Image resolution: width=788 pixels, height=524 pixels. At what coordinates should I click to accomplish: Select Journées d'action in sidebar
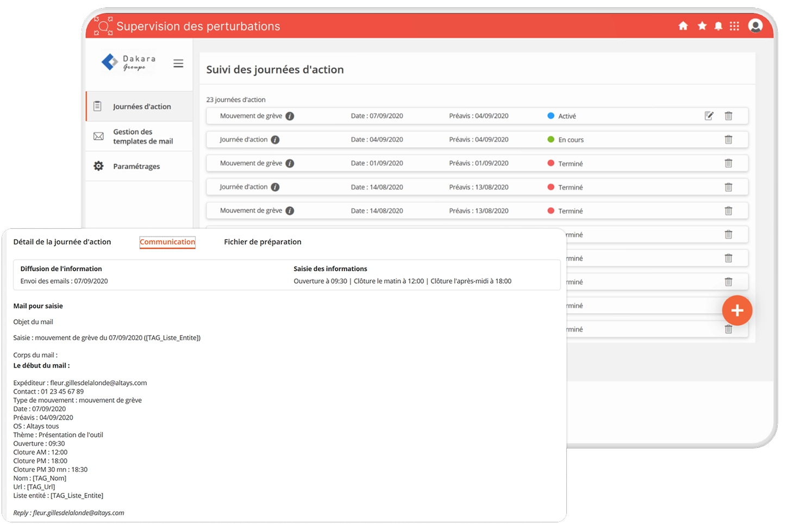[141, 107]
